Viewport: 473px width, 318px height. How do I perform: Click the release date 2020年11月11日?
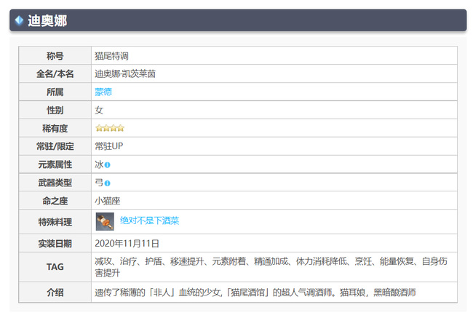[127, 243]
